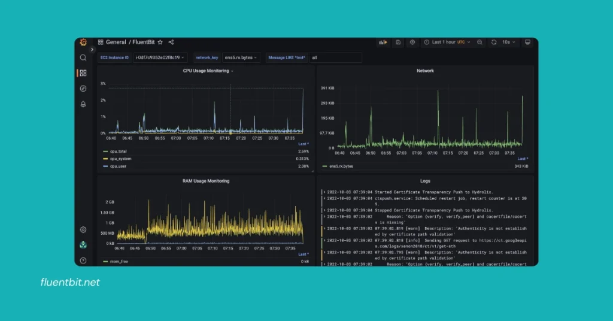Click the FluentBit dashboard title
Image resolution: width=613 pixels, height=321 pixels.
144,43
